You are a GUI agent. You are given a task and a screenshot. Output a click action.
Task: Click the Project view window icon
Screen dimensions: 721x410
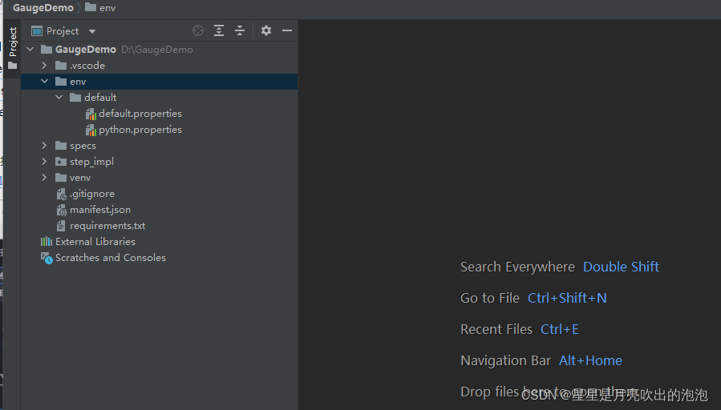click(x=37, y=31)
